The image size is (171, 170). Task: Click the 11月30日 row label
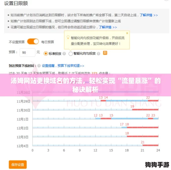23,110
